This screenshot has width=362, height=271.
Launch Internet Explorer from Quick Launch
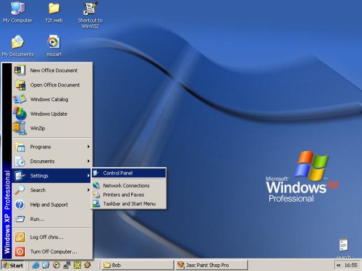[x=36, y=265]
